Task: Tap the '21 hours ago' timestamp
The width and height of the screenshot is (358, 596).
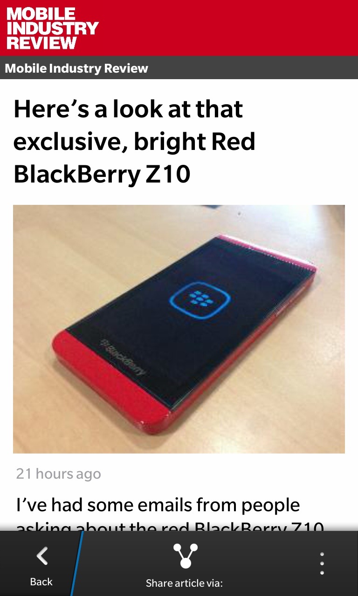Action: tap(58, 474)
